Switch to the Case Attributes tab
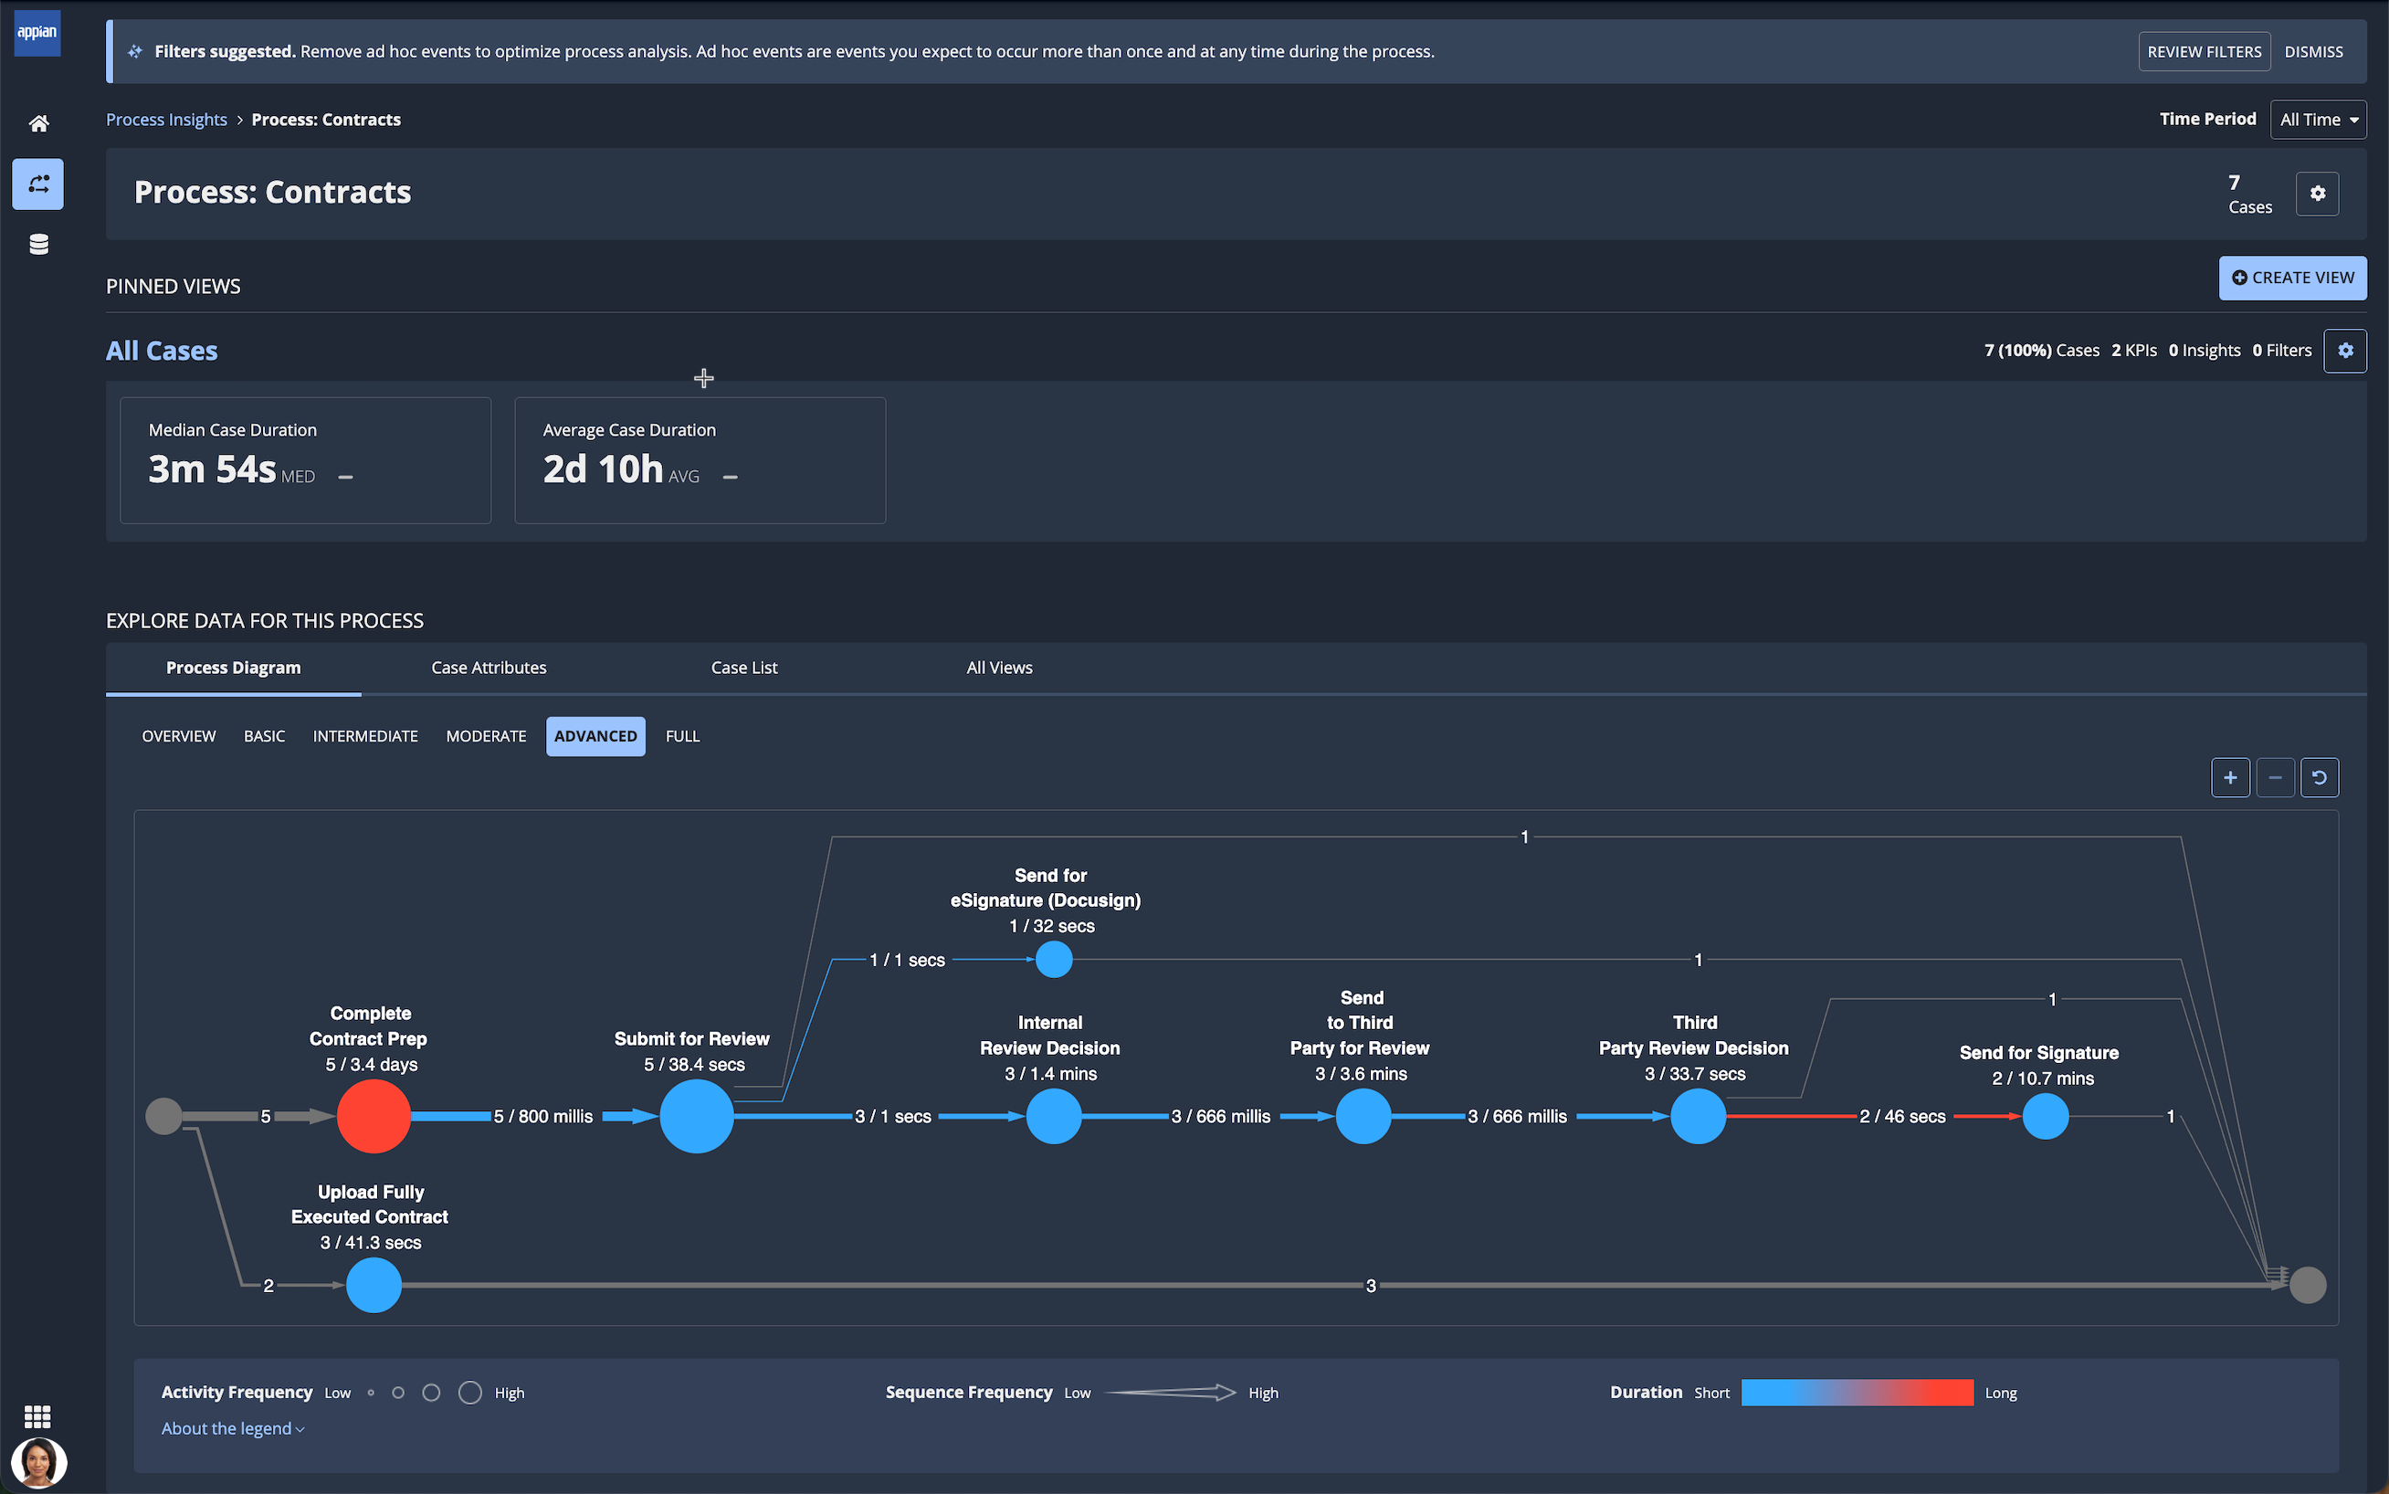 (x=488, y=668)
